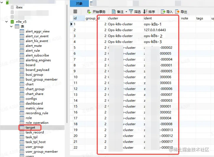
Task: Open the 备注 dropdown arrow
Action: tap(126, 12)
